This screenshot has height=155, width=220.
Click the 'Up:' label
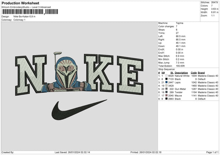pyautogui.click(x=160, y=43)
